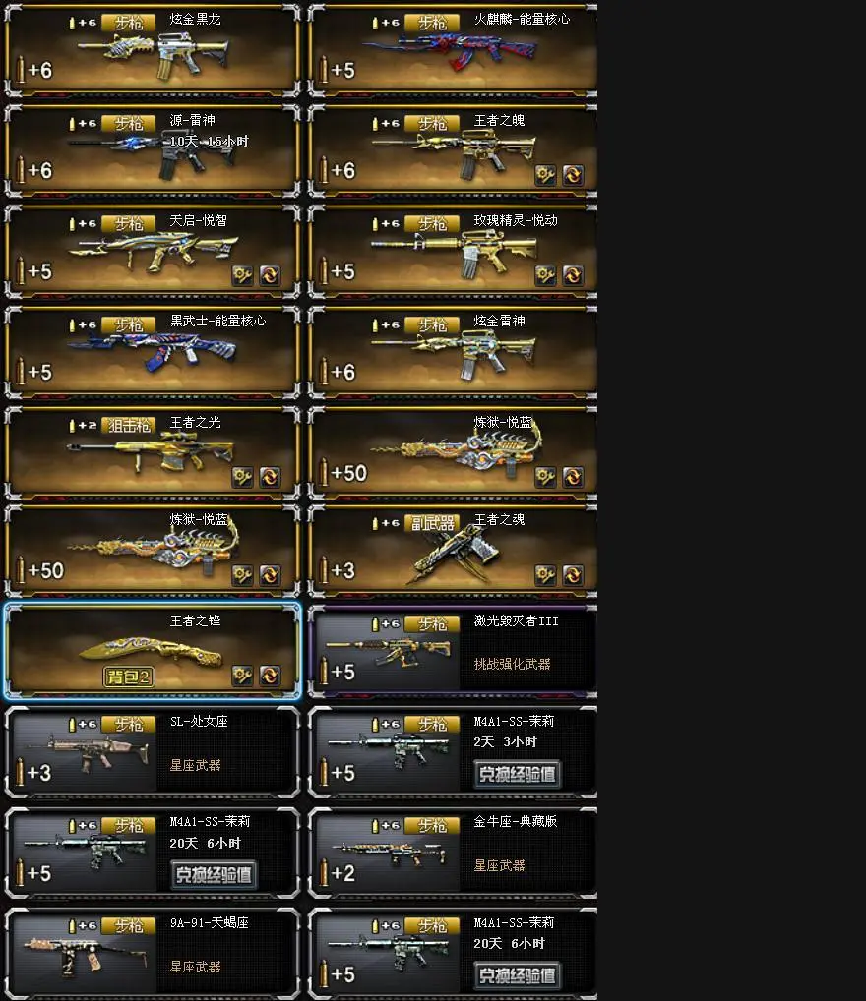This screenshot has width=866, height=1001.
Task: Open gear-wrench settings for 天启-悦智 rifle
Action: tap(242, 275)
